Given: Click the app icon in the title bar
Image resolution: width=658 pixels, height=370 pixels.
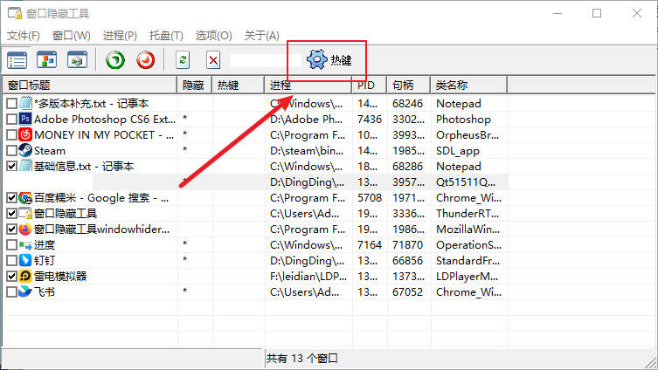Looking at the screenshot, I should [x=15, y=13].
